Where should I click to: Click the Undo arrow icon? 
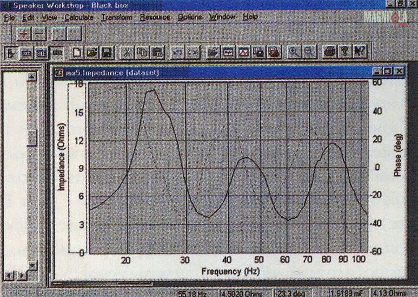pos(177,52)
